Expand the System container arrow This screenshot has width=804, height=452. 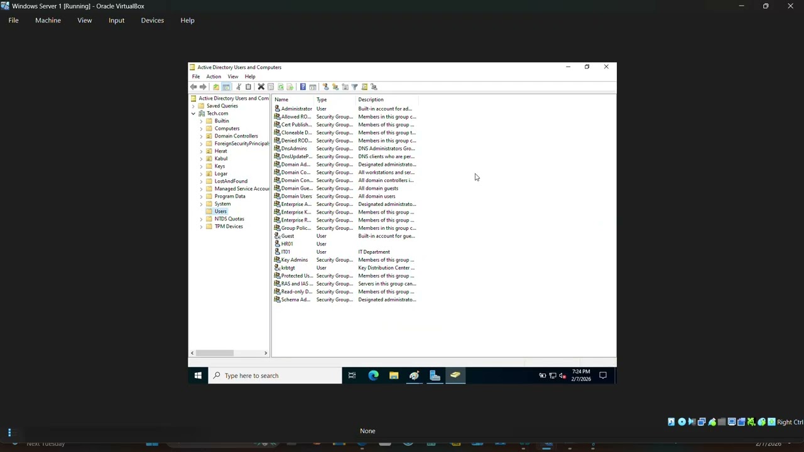click(201, 204)
